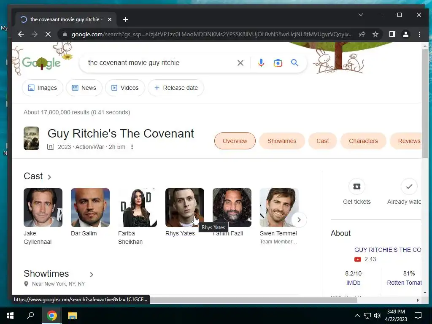The image size is (432, 324).
Task: Click the forward navigation arrow
Action: pyautogui.click(x=35, y=34)
